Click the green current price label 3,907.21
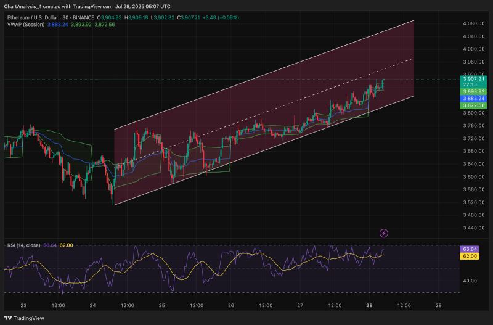This screenshot has height=325, width=493. (x=473, y=79)
